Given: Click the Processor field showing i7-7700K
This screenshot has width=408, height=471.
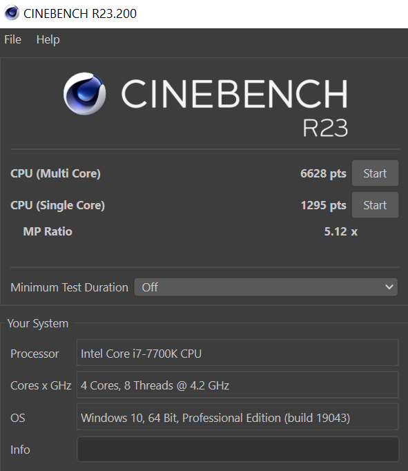Looking at the screenshot, I should (x=237, y=353).
